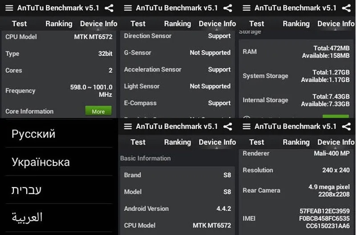The width and height of the screenshot is (356, 235).
Task: Tap the Rear Camera 4.9 mega pixel row
Action: point(296,191)
